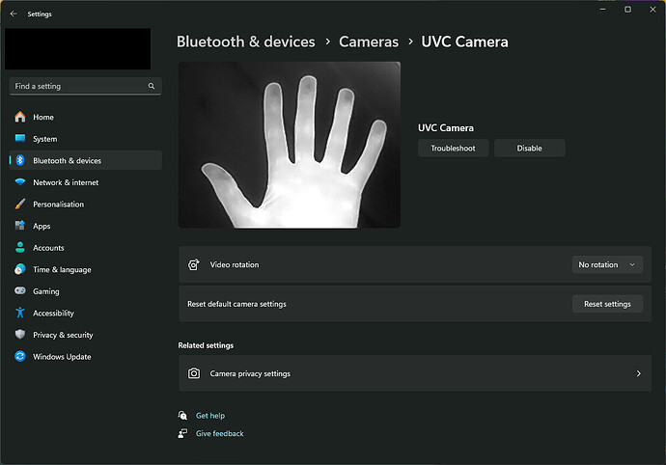The image size is (666, 465).
Task: Click the search magnifier icon
Action: coord(152,86)
